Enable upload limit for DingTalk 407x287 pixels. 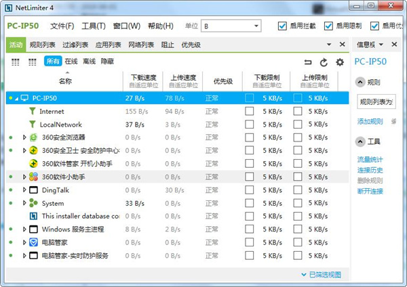tap(298, 190)
